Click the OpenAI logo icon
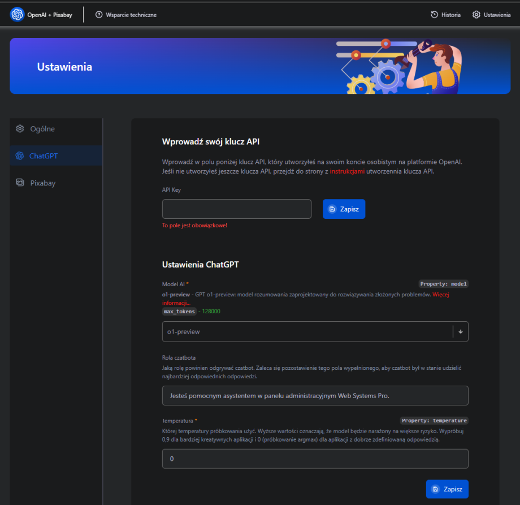 point(17,15)
